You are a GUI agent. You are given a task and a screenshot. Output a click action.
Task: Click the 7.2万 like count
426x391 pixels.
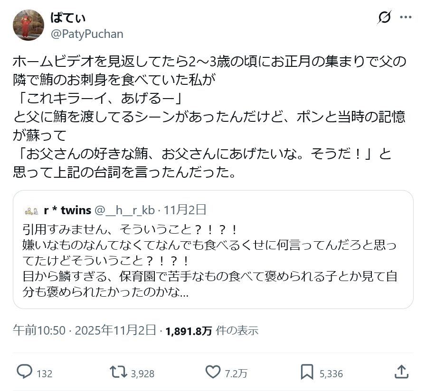(x=236, y=373)
